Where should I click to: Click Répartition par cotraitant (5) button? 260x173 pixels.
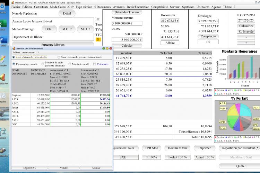coord(240,148)
